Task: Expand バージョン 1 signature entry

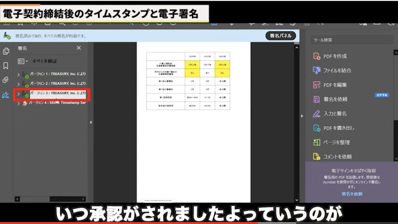Action: click(18, 75)
